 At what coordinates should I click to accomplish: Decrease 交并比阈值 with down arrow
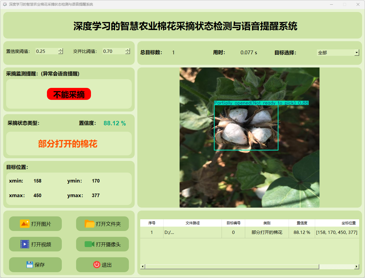click(128, 53)
